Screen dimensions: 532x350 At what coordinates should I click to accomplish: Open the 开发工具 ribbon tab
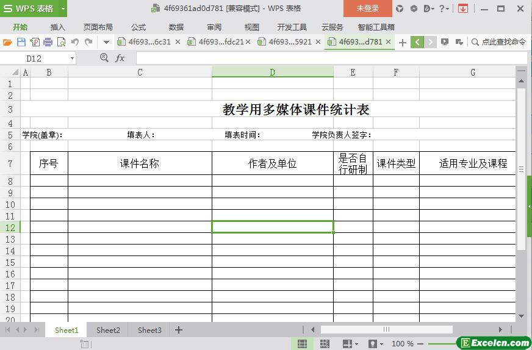tap(292, 27)
